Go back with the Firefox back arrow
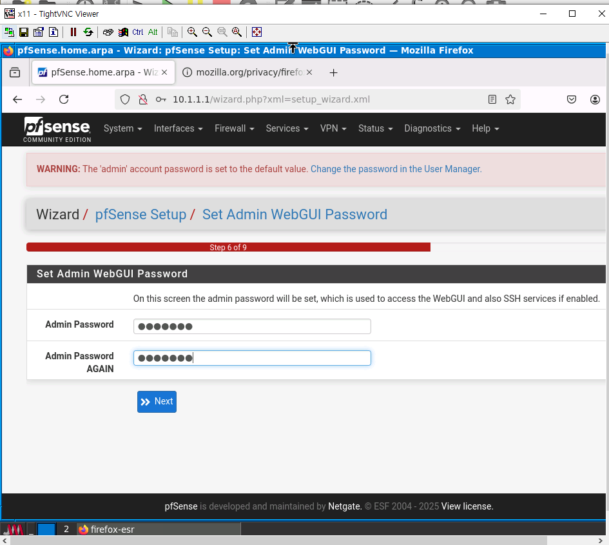 point(17,99)
